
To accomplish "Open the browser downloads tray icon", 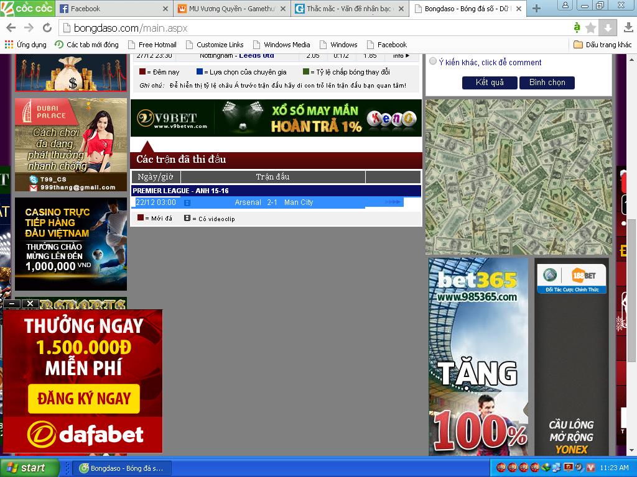I will coord(628,27).
